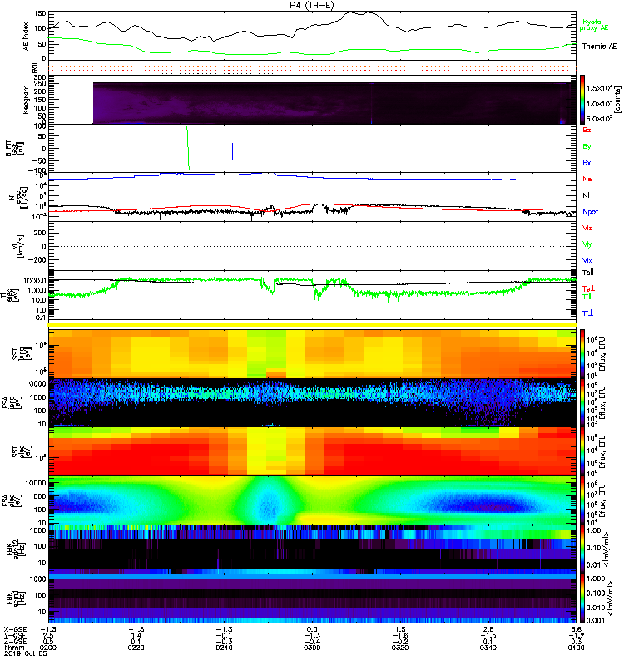Click the '0240' time axis label
Screen dimensions: 624x665
click(x=224, y=648)
